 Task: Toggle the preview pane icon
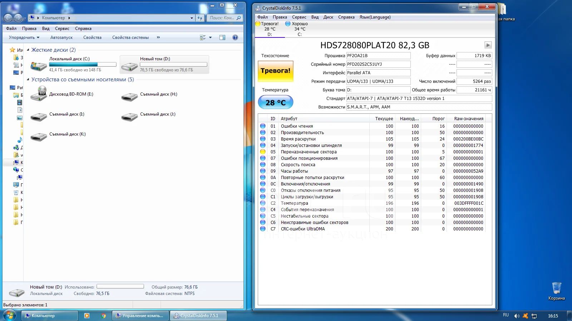(x=222, y=37)
